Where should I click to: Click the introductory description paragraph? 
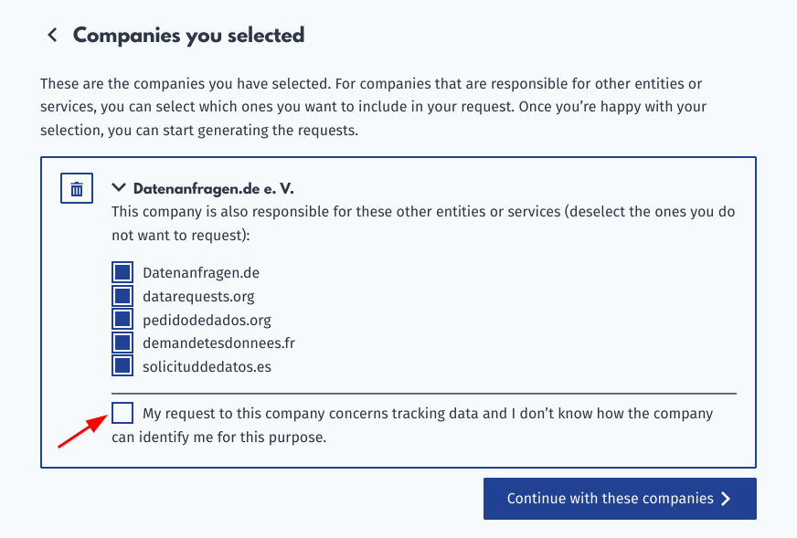(x=371, y=107)
